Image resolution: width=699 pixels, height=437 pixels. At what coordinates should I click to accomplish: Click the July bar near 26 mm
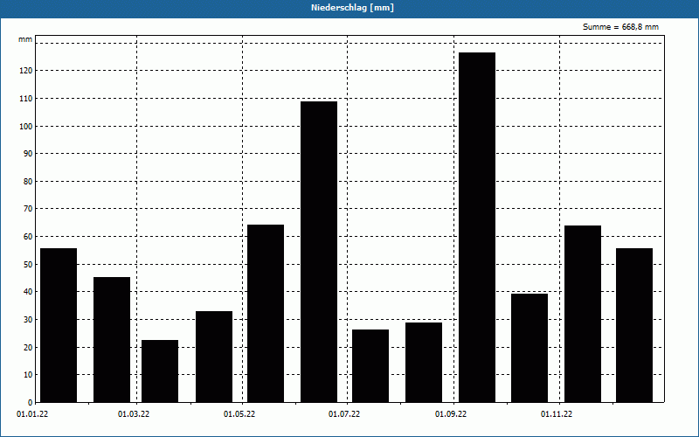click(x=370, y=365)
